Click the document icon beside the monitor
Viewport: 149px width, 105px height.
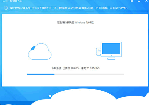point(98,52)
